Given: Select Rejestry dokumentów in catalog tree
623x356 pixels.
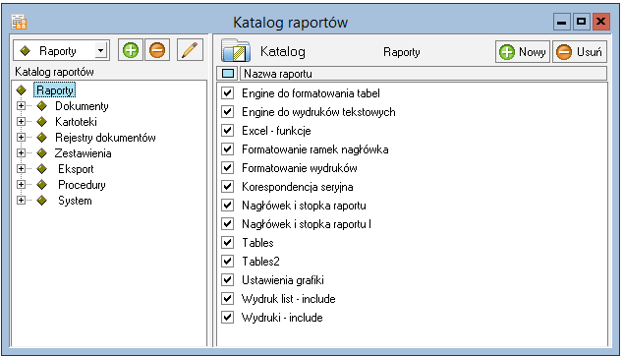Looking at the screenshot, I should 105,138.
